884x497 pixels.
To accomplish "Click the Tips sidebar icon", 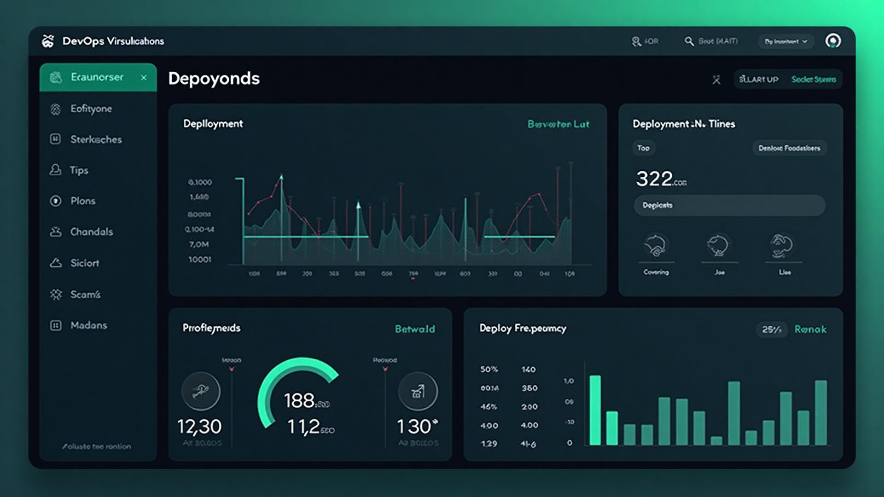I will [55, 170].
